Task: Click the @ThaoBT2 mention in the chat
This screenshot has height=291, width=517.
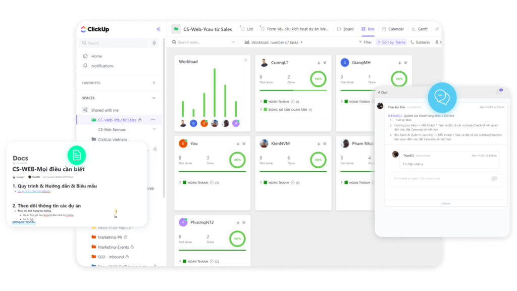Action: (395, 116)
